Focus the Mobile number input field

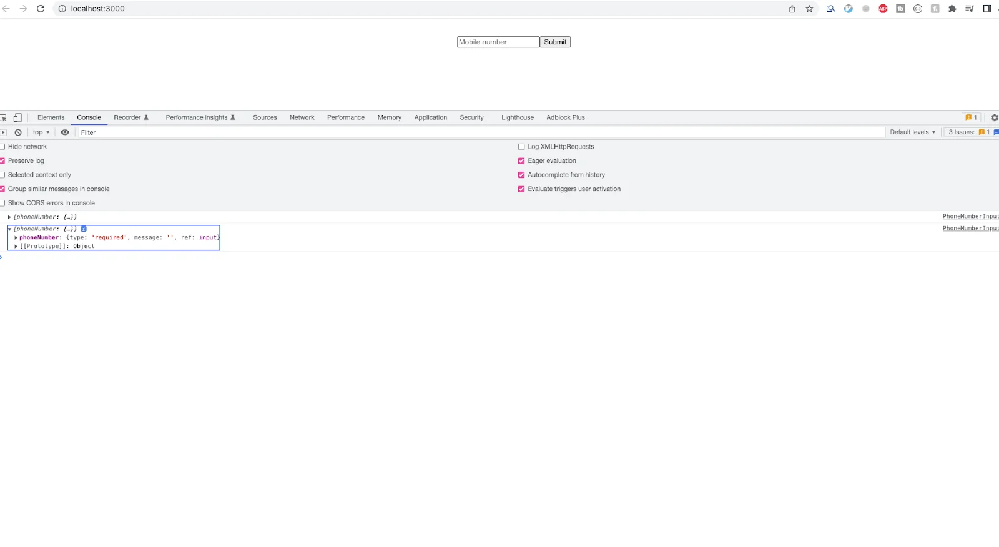(498, 42)
